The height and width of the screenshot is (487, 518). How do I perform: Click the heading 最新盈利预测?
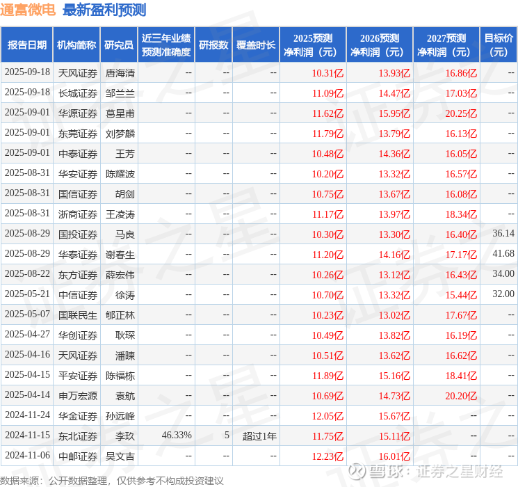click(104, 10)
